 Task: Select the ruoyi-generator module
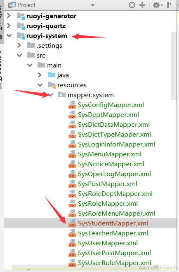51,16
